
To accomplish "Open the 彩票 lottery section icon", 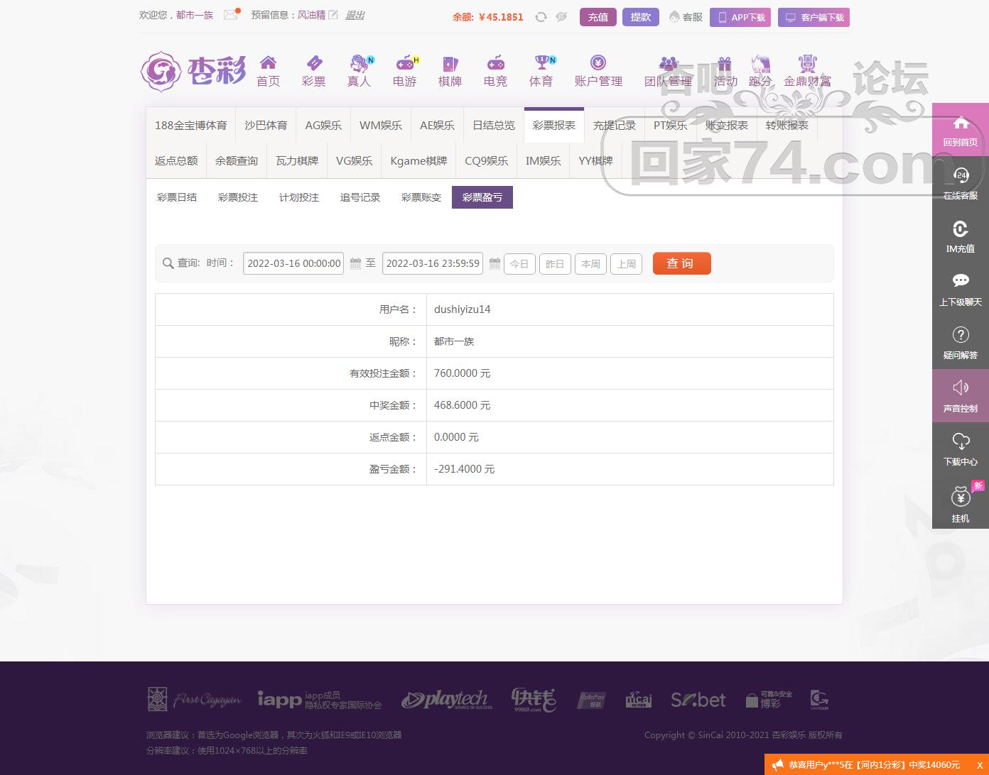I will (313, 71).
